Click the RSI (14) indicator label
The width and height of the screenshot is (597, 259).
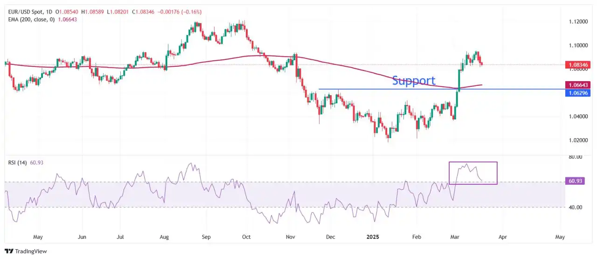tap(18, 162)
